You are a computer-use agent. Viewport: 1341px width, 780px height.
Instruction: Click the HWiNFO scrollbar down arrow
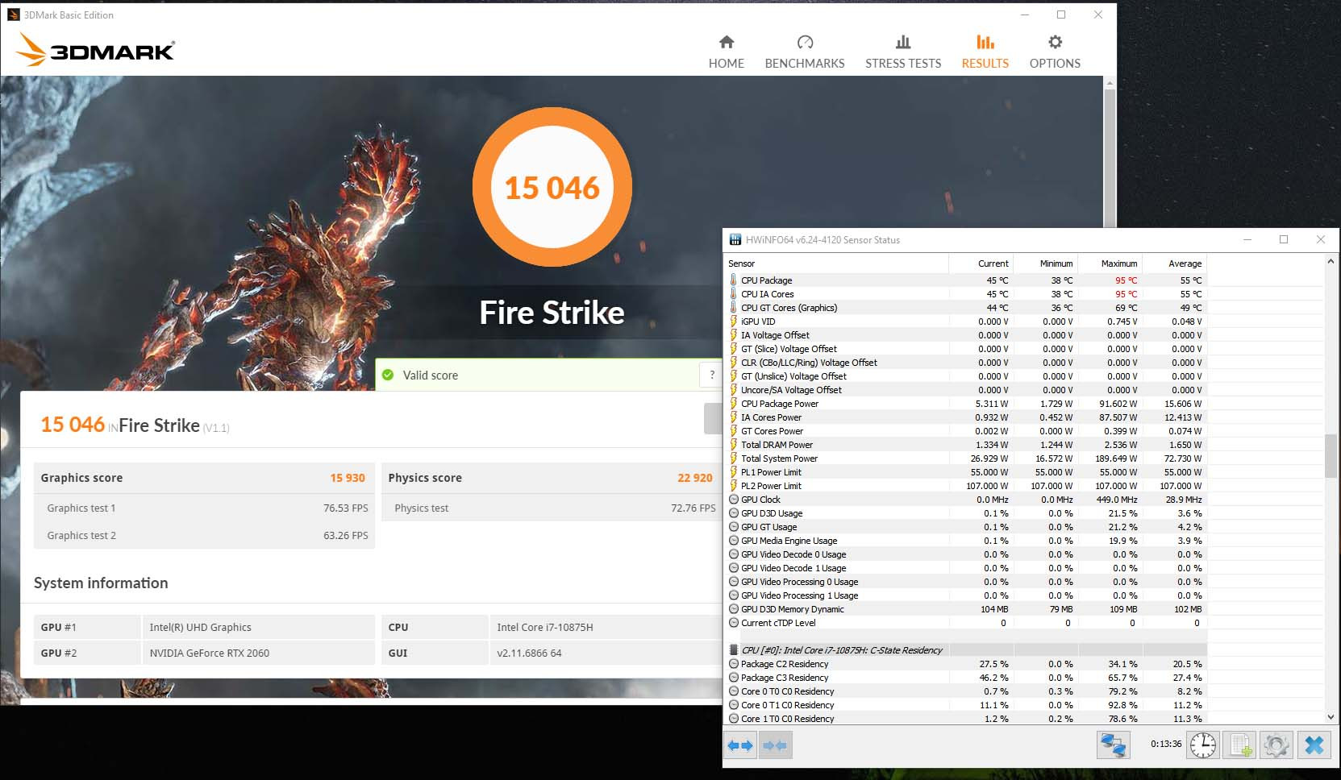click(x=1331, y=716)
